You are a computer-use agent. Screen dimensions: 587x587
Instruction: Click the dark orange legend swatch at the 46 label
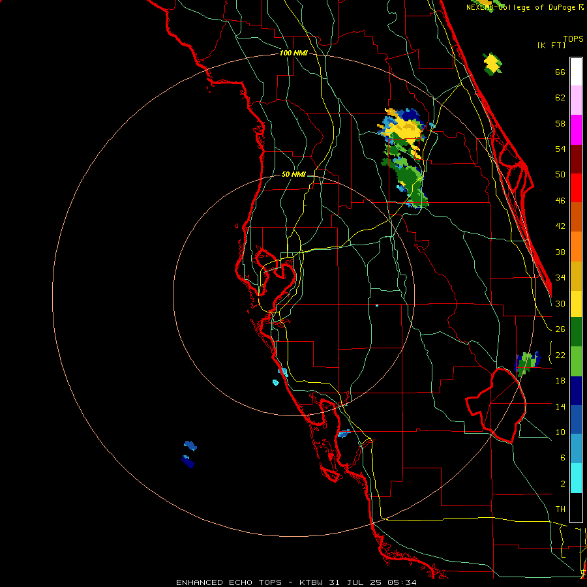(576, 217)
